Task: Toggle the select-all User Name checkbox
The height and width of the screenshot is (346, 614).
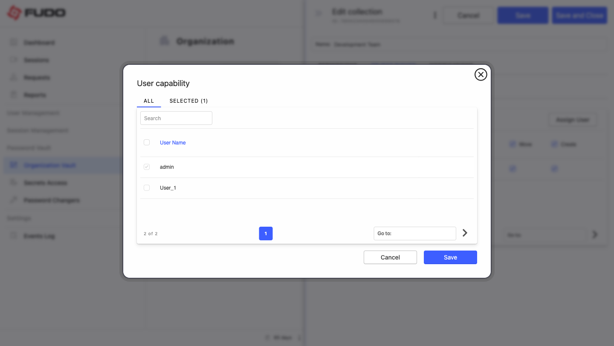Action: point(147,142)
